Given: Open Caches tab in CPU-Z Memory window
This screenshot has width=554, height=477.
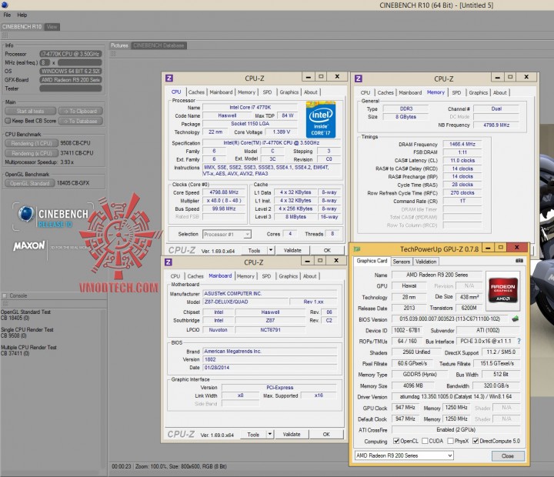Looking at the screenshot, I should [x=385, y=92].
